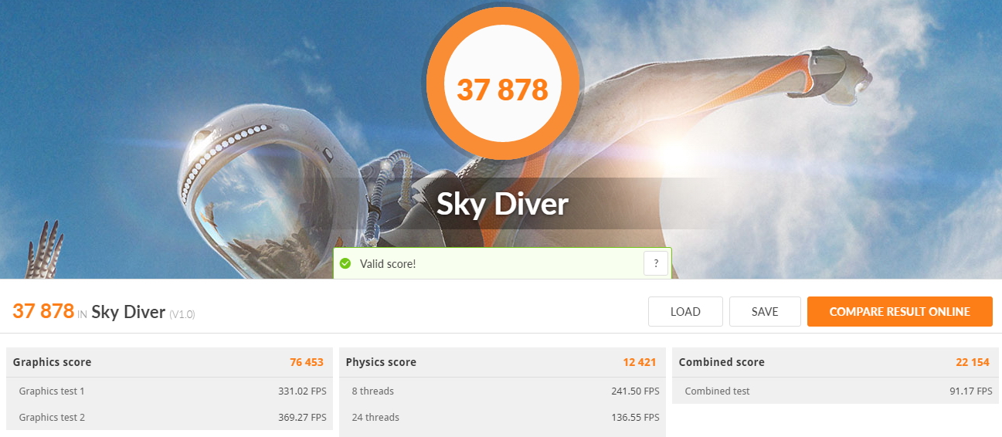Click the question mark help button

(656, 263)
